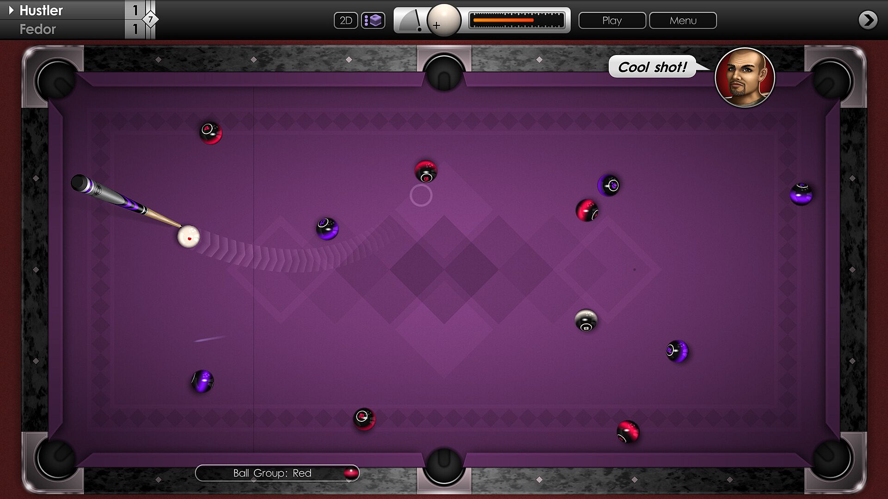Viewport: 888px width, 499px height.
Task: Adjust the cue elevation angle gauge
Action: tap(411, 21)
